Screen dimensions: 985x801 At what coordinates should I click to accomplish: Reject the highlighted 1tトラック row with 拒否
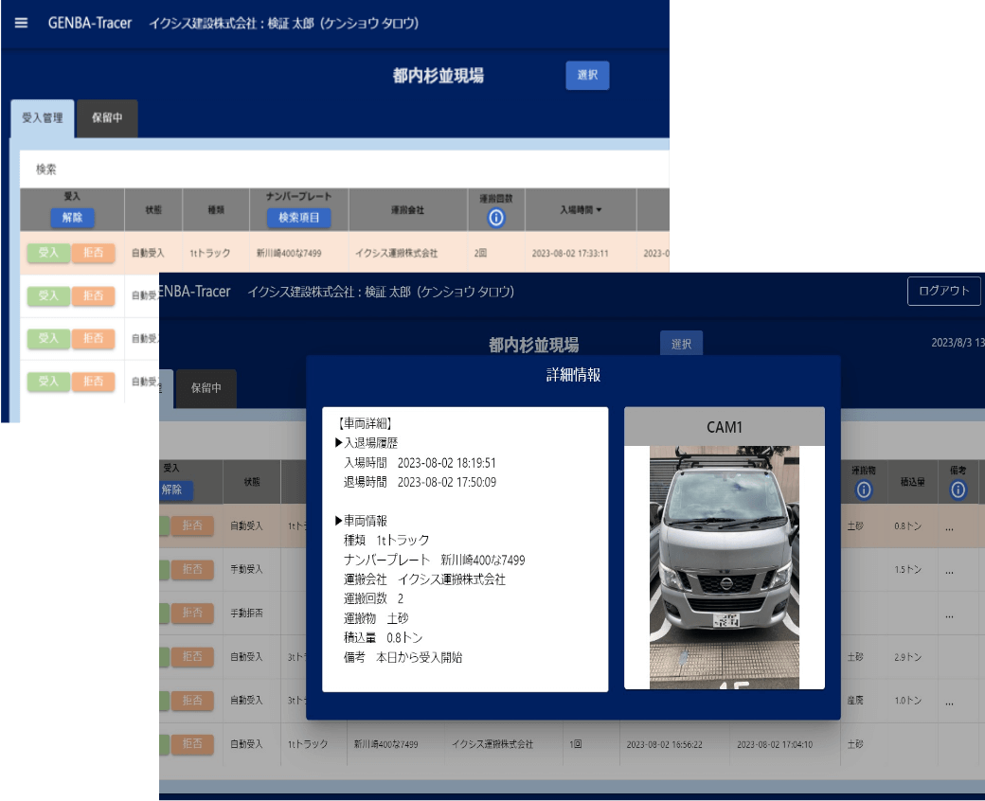point(93,253)
